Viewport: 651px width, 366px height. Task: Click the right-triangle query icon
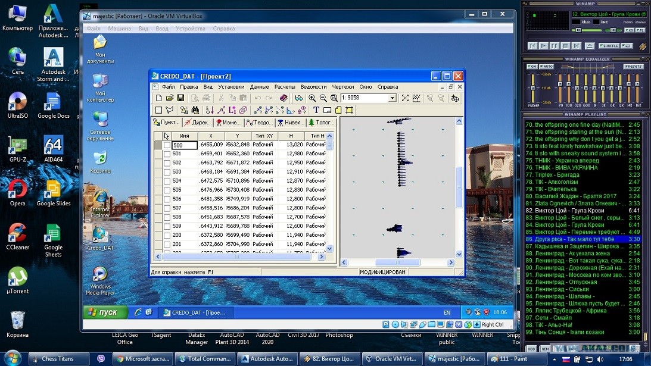[291, 110]
